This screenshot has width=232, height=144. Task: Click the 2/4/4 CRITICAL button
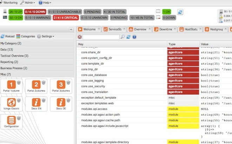(66, 18)
